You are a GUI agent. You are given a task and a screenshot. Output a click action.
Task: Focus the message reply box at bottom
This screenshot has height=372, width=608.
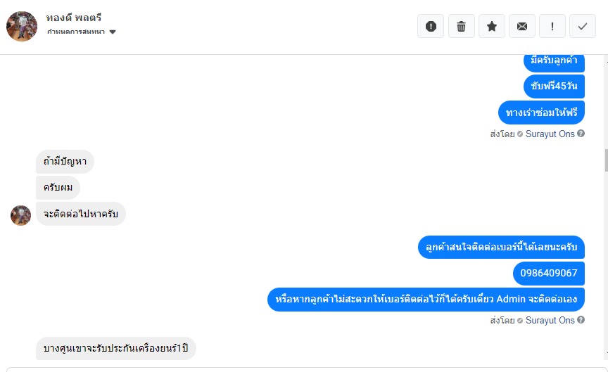pyautogui.click(x=306, y=370)
